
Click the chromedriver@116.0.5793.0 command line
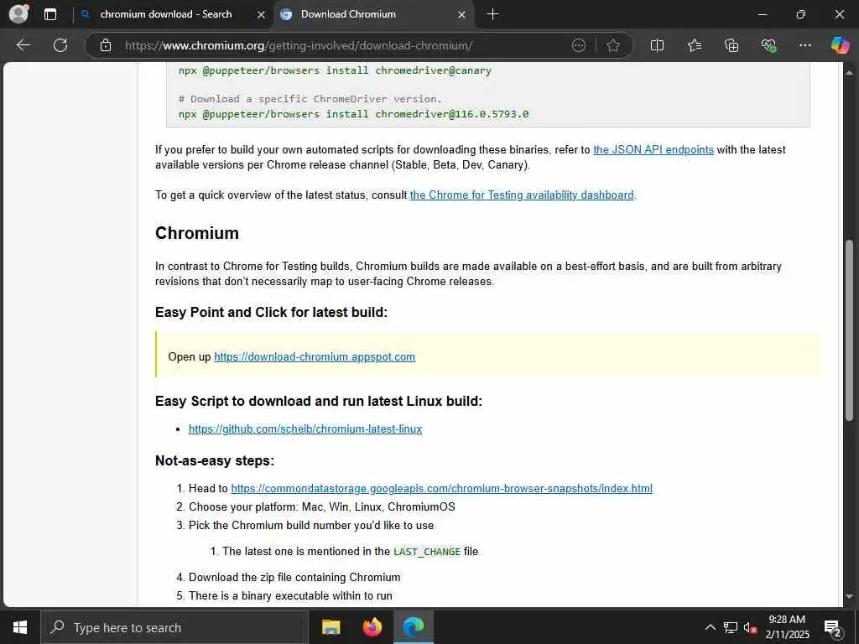coord(353,114)
